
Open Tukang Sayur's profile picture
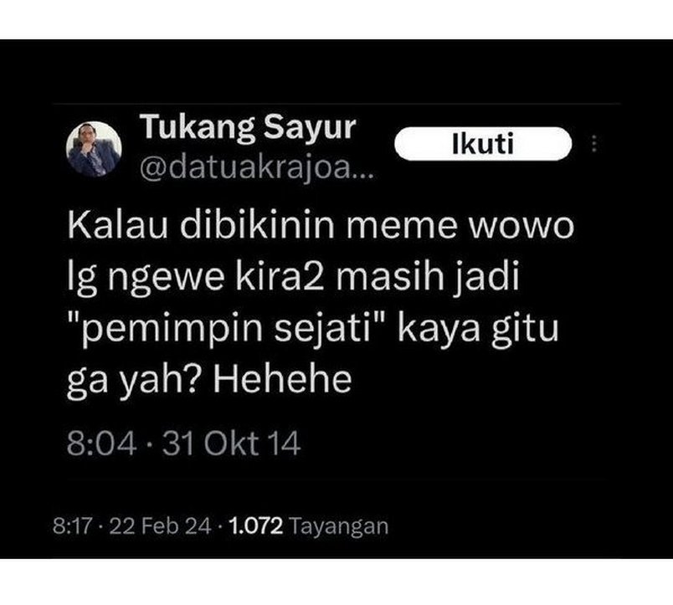(x=94, y=149)
